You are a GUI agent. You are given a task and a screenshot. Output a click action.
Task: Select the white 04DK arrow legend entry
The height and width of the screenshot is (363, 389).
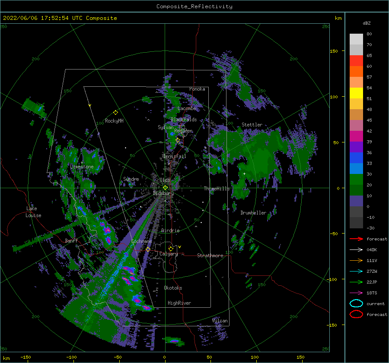tap(356, 249)
